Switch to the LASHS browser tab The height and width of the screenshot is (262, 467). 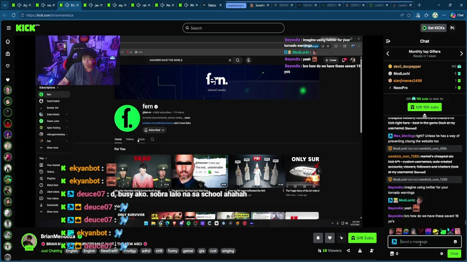tap(378, 5)
